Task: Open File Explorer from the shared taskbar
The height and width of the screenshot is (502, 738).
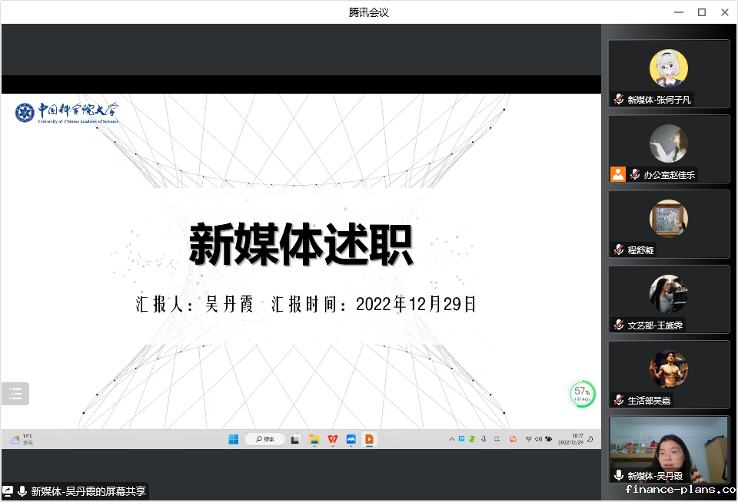Action: tap(314, 439)
